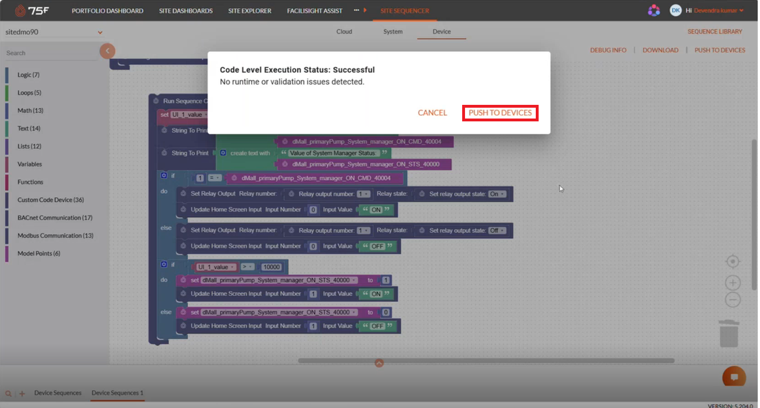
Task: Click icon on Set Relay Output Off block
Action: 184,230
